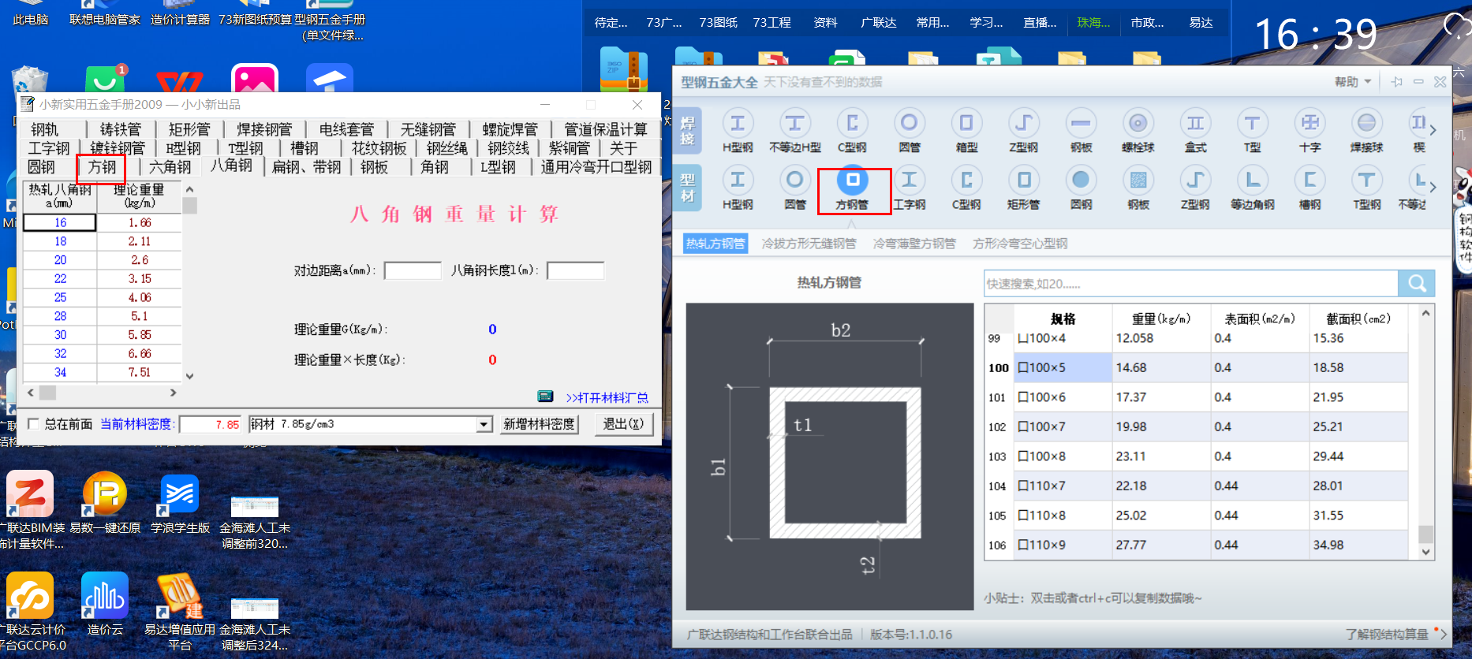Open the 热轧方钢管 sub-tab

[x=715, y=244]
